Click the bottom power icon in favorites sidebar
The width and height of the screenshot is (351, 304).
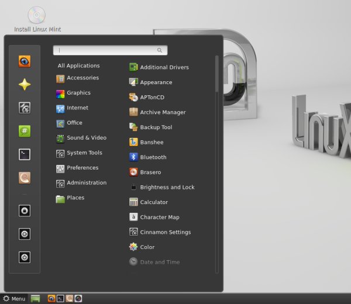click(x=25, y=257)
